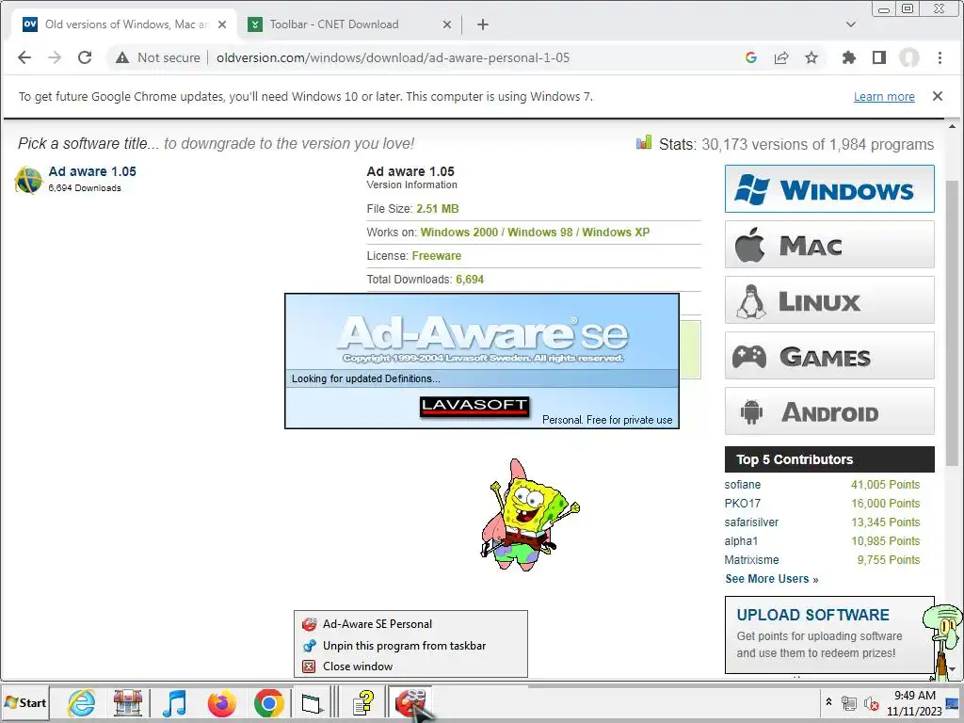Share this page using the share icon
The image size is (964, 723).
(x=781, y=57)
